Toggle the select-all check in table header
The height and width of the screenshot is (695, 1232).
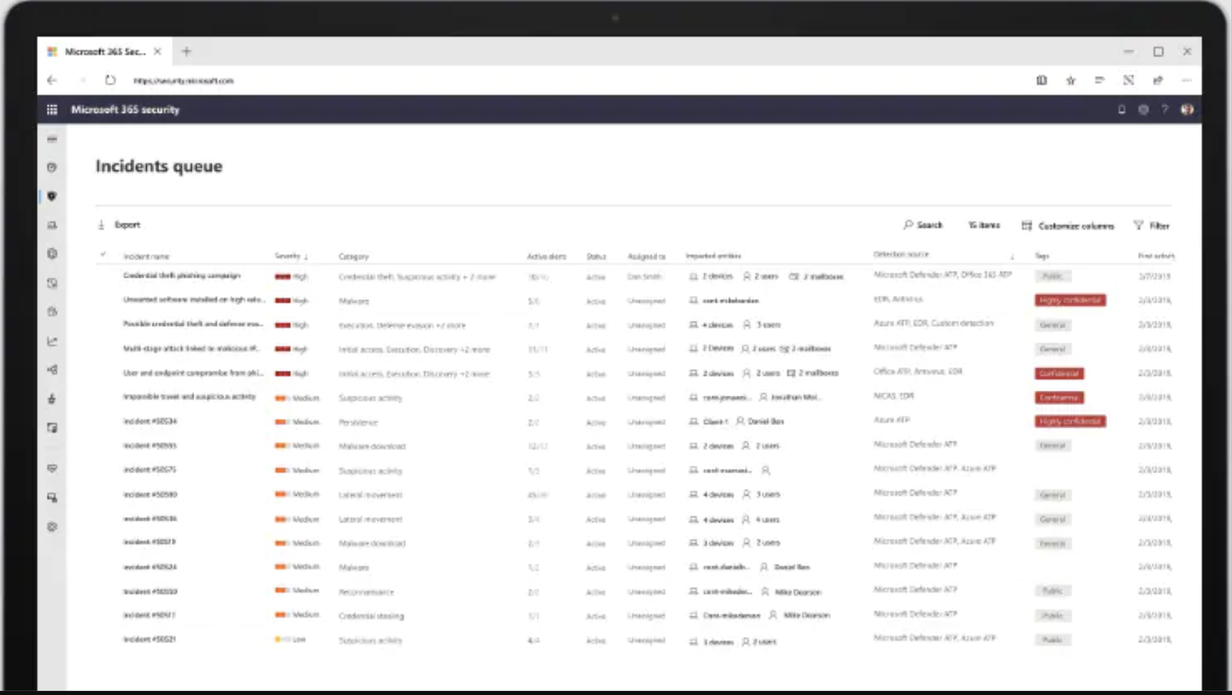(103, 255)
